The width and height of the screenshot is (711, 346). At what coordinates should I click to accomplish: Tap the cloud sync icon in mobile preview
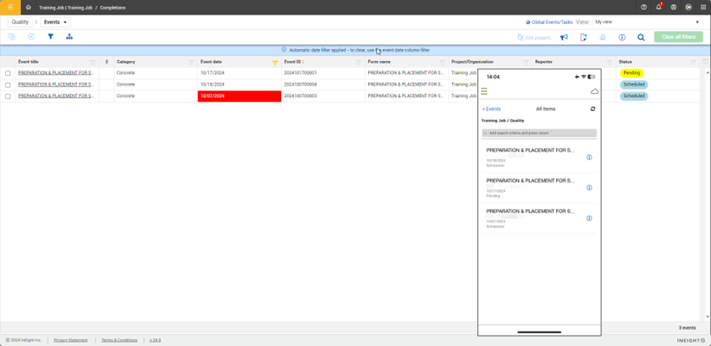point(594,91)
